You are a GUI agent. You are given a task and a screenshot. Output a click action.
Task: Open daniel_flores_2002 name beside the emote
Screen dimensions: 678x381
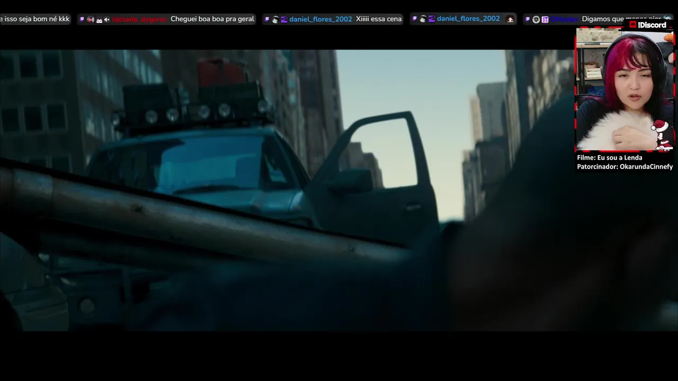coord(468,19)
